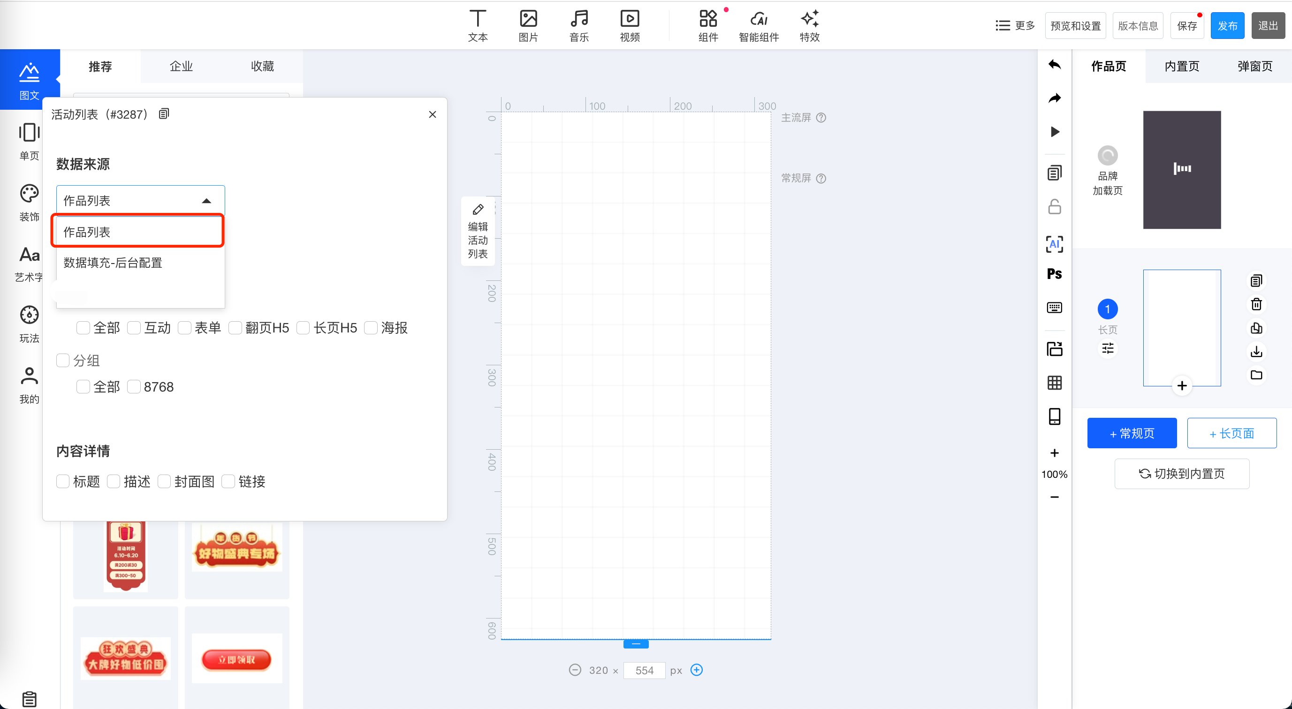
Task: Delete page using trash icon
Action: (x=1256, y=304)
